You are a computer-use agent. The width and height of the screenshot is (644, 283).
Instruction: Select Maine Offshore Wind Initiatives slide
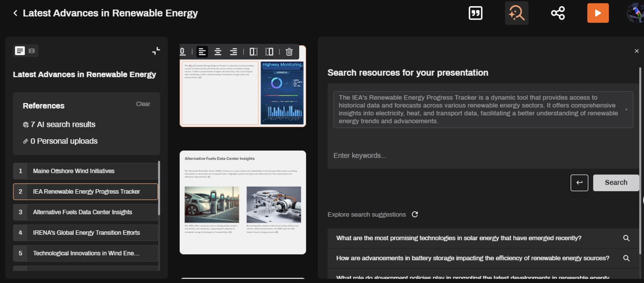tap(85, 171)
